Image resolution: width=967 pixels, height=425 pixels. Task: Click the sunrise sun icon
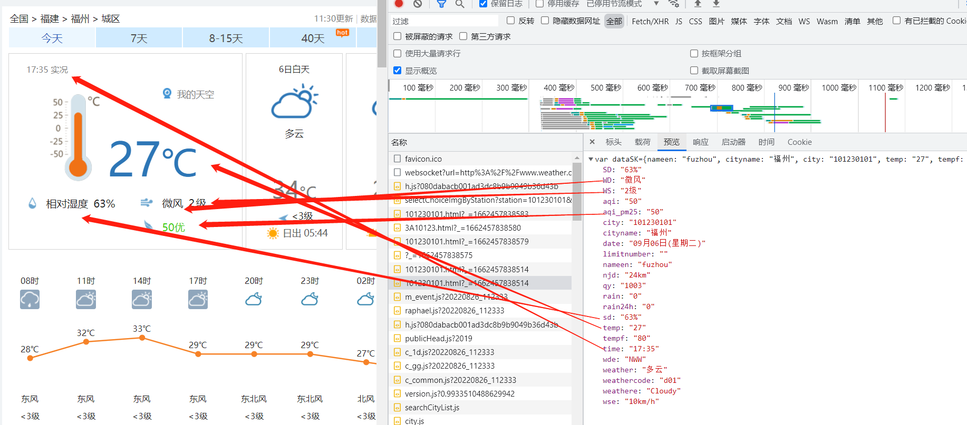tap(273, 233)
